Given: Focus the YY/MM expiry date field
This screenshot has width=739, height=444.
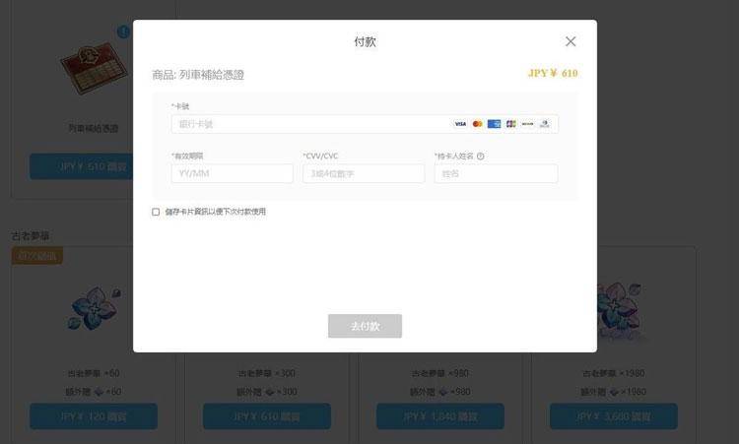Looking at the screenshot, I should [232, 173].
